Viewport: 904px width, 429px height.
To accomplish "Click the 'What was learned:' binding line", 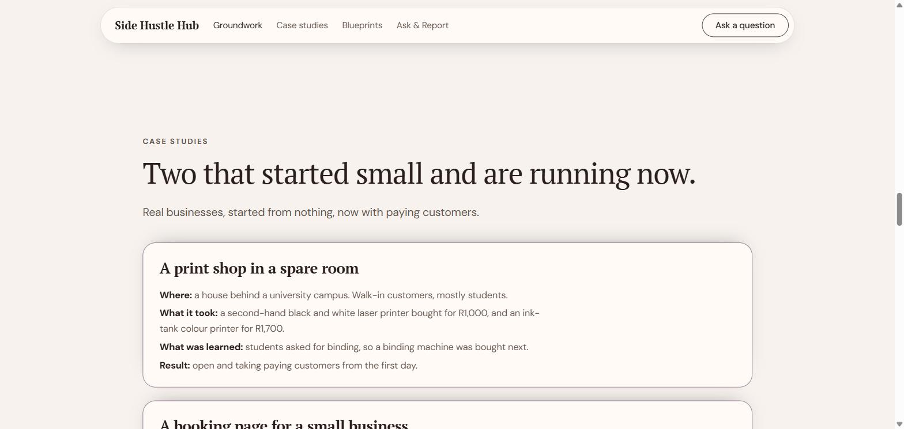I will pyautogui.click(x=344, y=347).
